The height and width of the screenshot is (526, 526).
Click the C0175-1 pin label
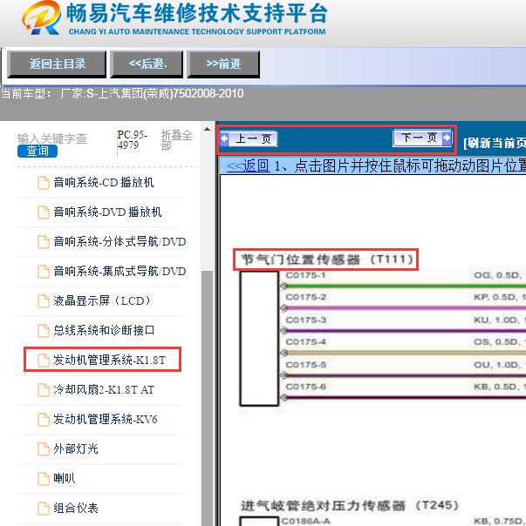pos(305,275)
